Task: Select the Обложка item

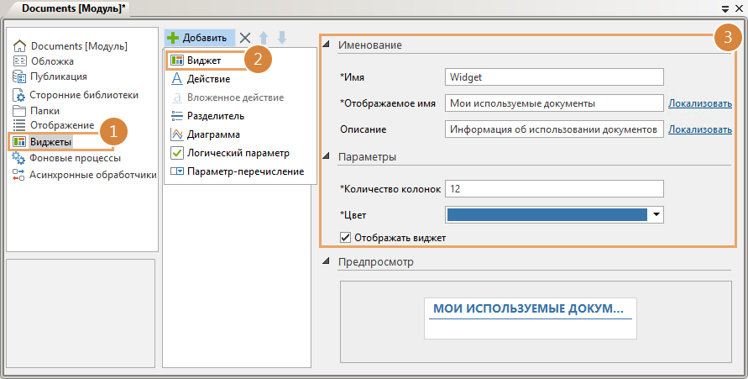Action: [x=52, y=61]
